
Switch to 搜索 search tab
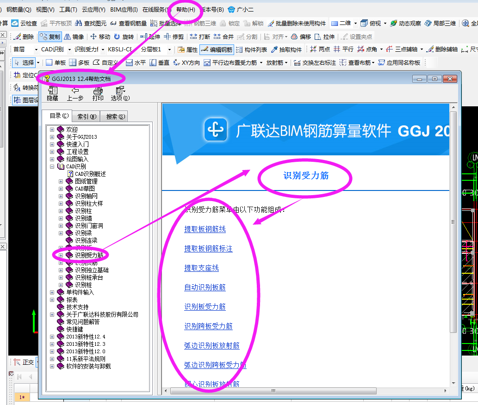click(116, 117)
